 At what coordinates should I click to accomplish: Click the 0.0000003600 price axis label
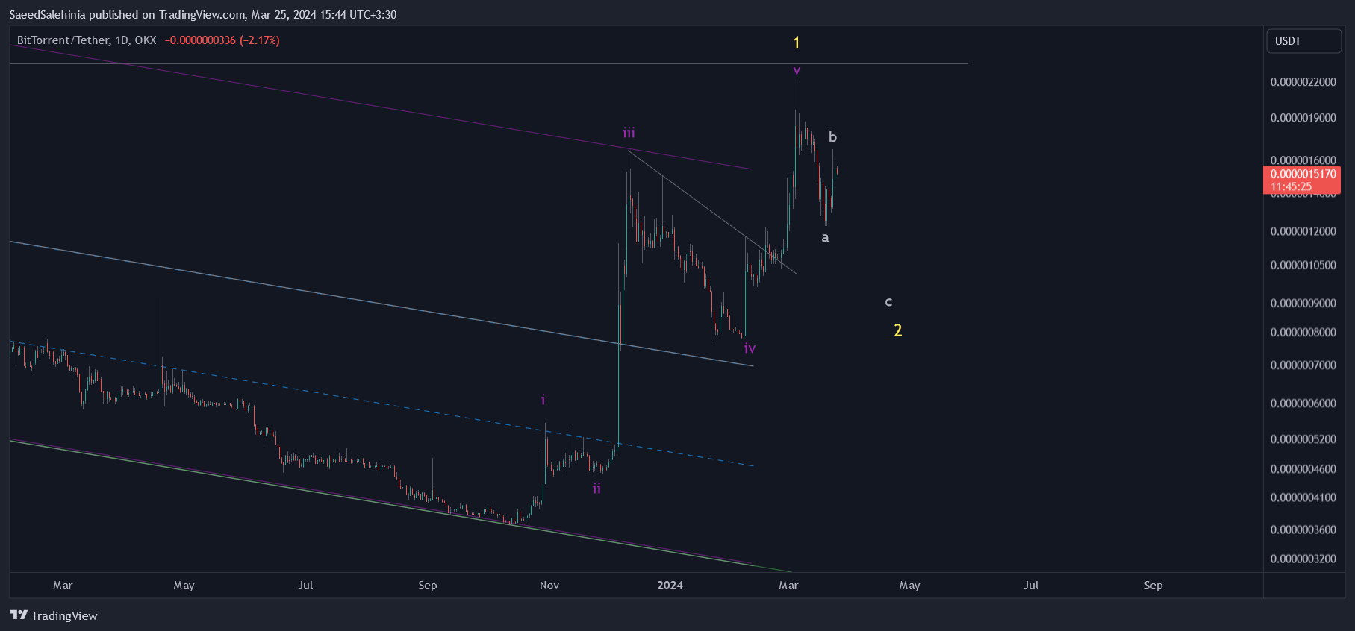[x=1303, y=530]
